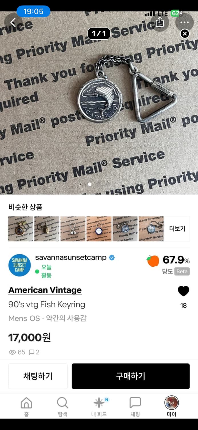Click the verified badge next to savannasunsetcamp
This screenshot has height=430, width=198.
pos(112,257)
